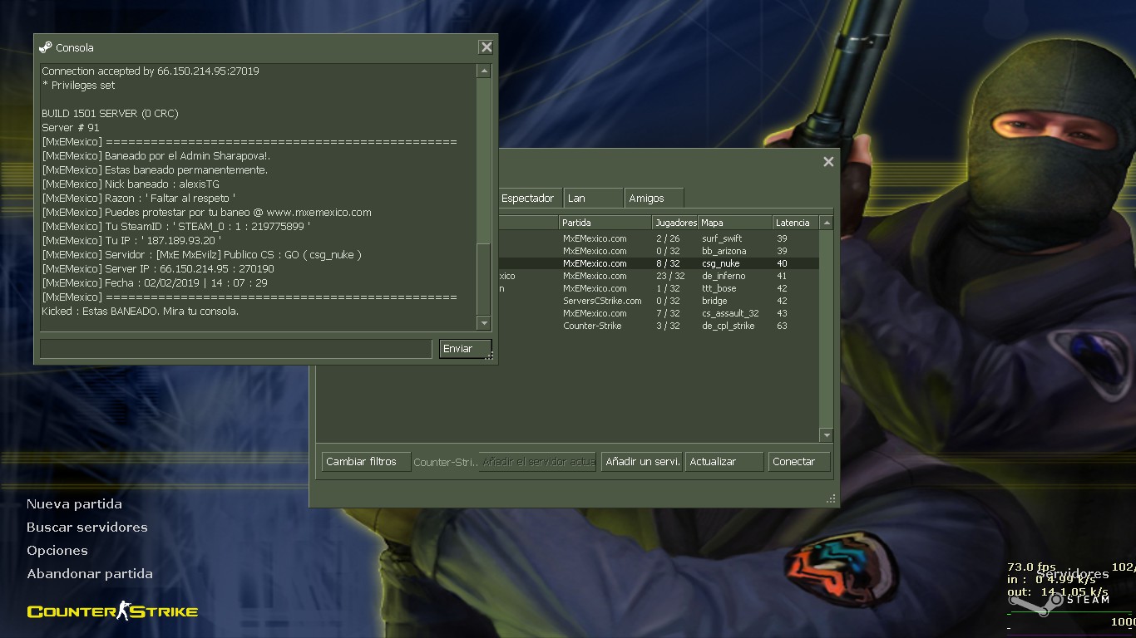This screenshot has height=638, width=1136.
Task: Click Añadir un servidor button
Action: pyautogui.click(x=642, y=462)
